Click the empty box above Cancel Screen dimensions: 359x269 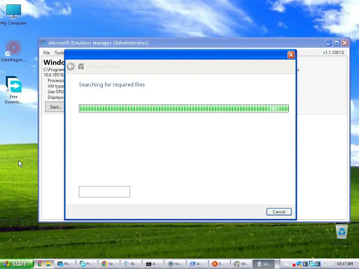point(104,192)
